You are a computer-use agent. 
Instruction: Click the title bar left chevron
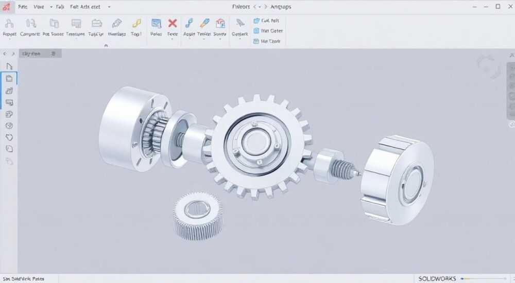point(254,7)
